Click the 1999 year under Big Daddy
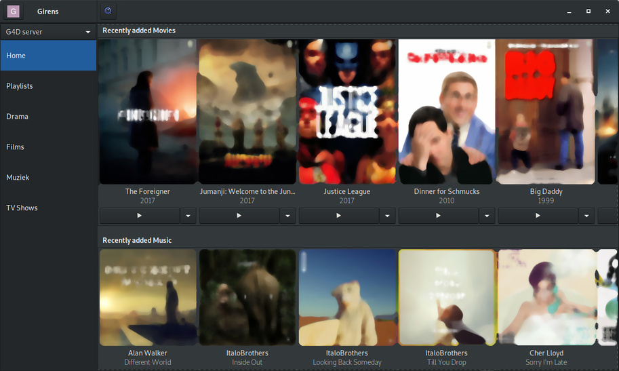The width and height of the screenshot is (619, 371). click(546, 201)
